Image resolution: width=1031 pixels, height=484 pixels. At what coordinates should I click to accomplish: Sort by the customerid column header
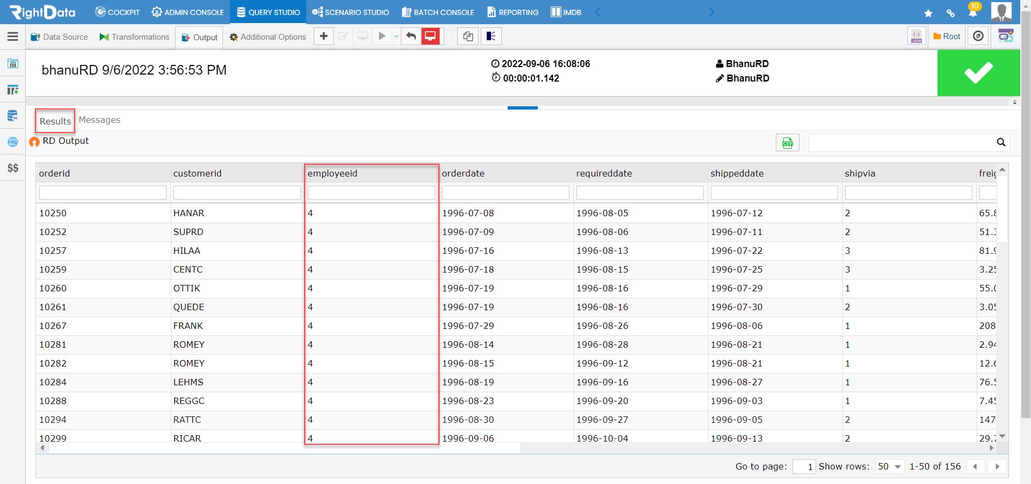(x=237, y=173)
